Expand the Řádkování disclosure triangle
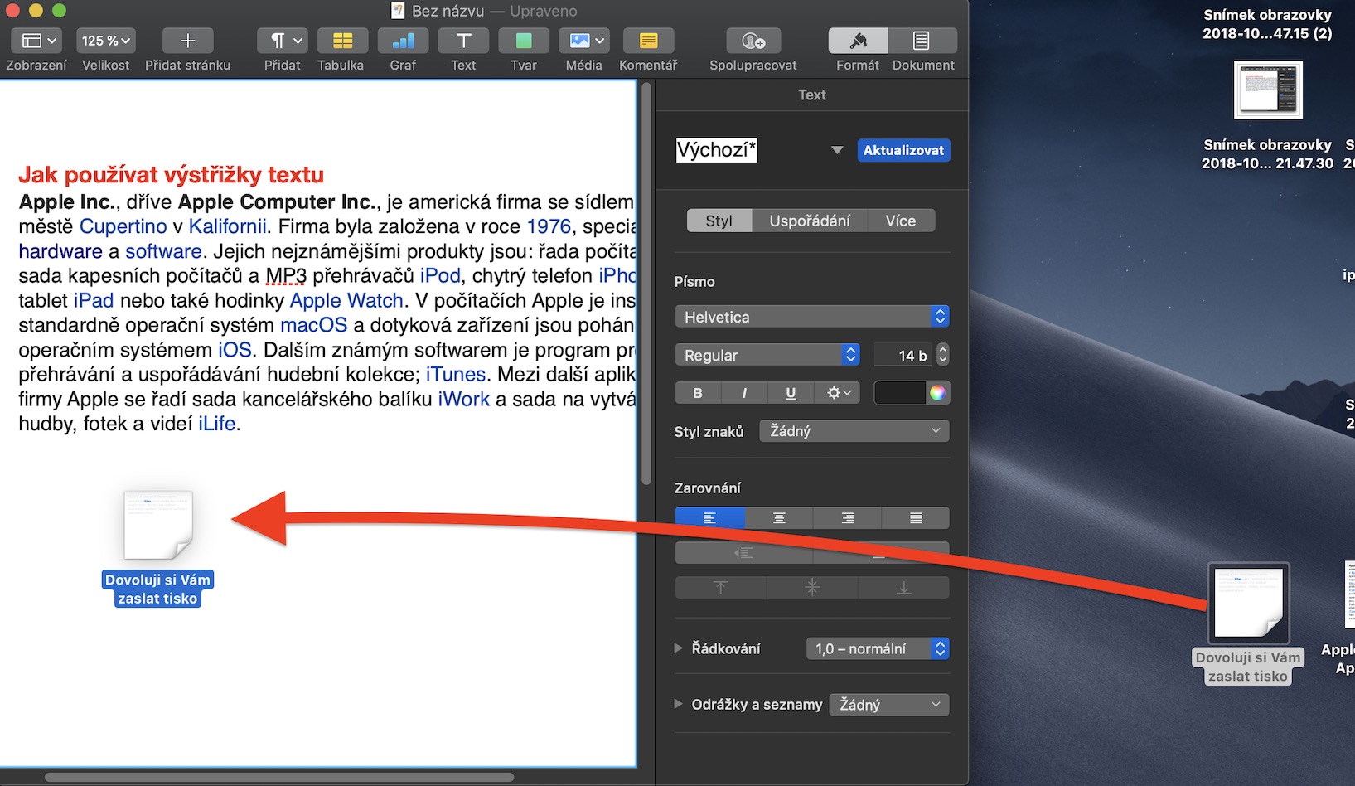This screenshot has height=786, width=1355. (x=679, y=648)
